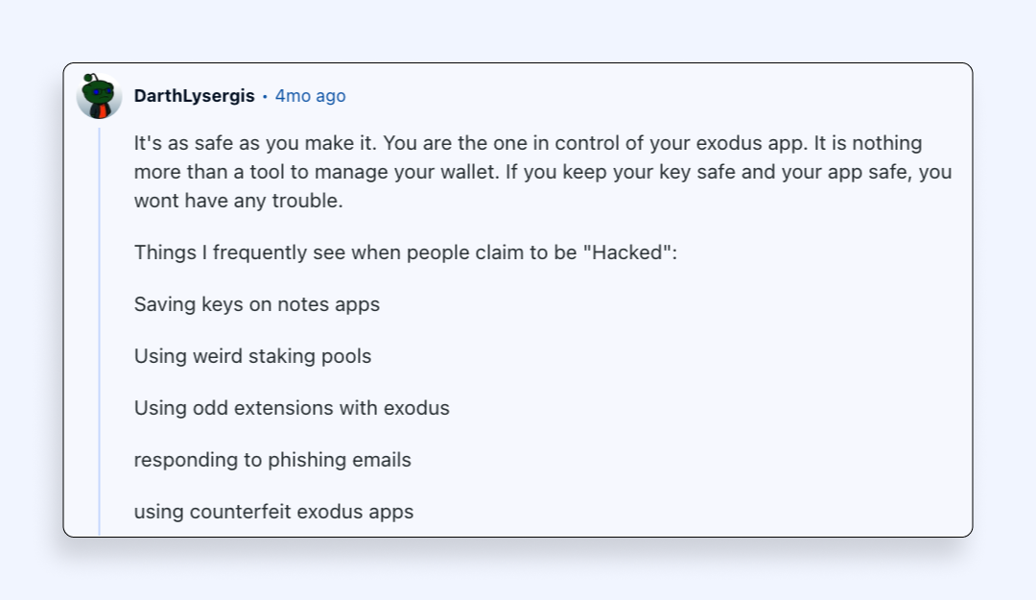Click the "4mo ago" comment timestamp
1036x600 pixels.
coord(311,96)
